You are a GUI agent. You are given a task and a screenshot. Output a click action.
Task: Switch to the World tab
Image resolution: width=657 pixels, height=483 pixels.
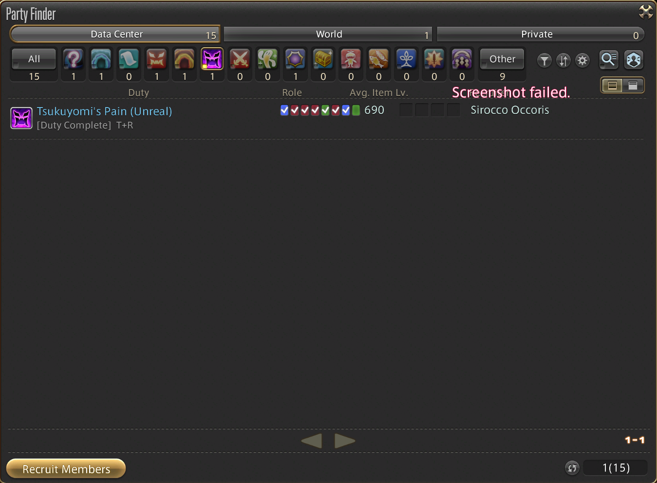click(x=328, y=35)
